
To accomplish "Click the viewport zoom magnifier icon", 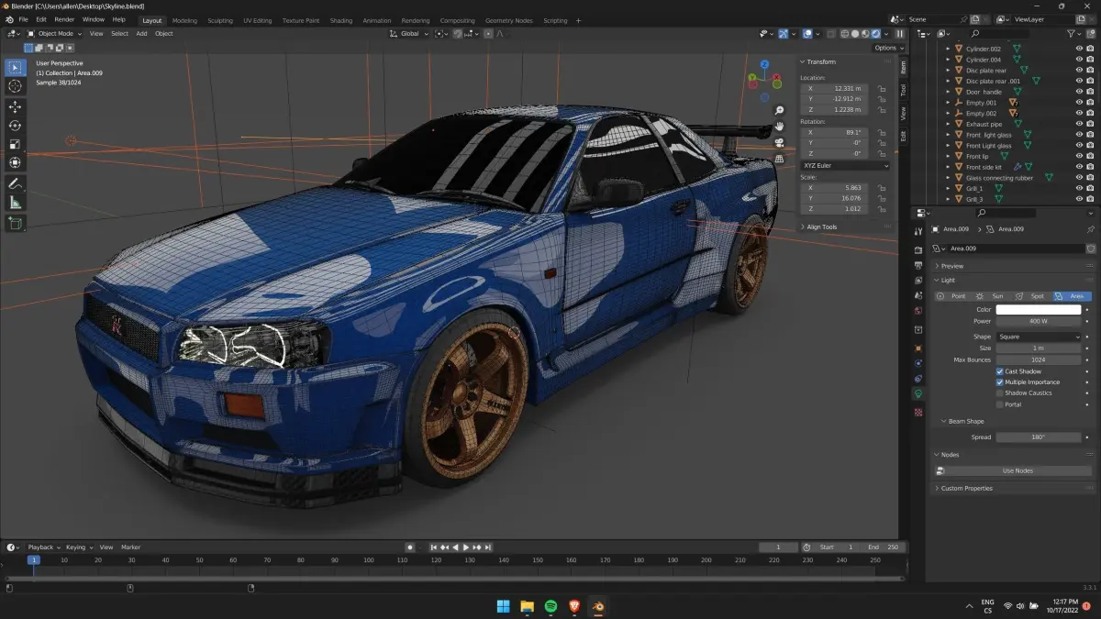I will pos(779,110).
